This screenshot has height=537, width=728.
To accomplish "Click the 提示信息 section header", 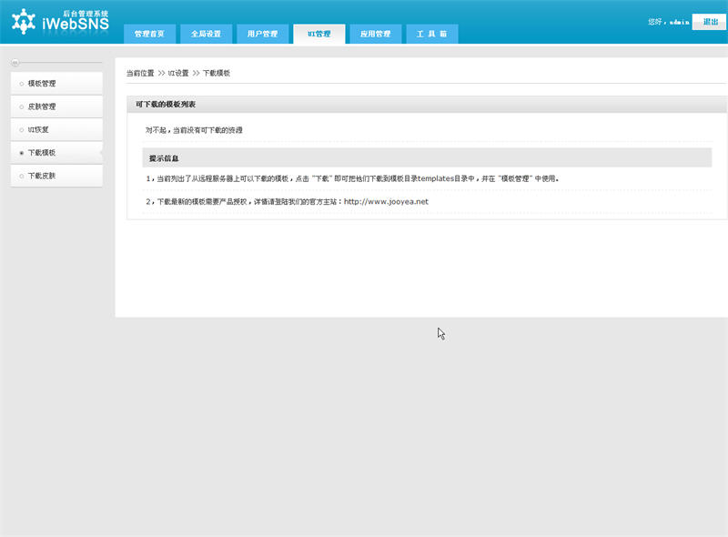I will click(427, 158).
